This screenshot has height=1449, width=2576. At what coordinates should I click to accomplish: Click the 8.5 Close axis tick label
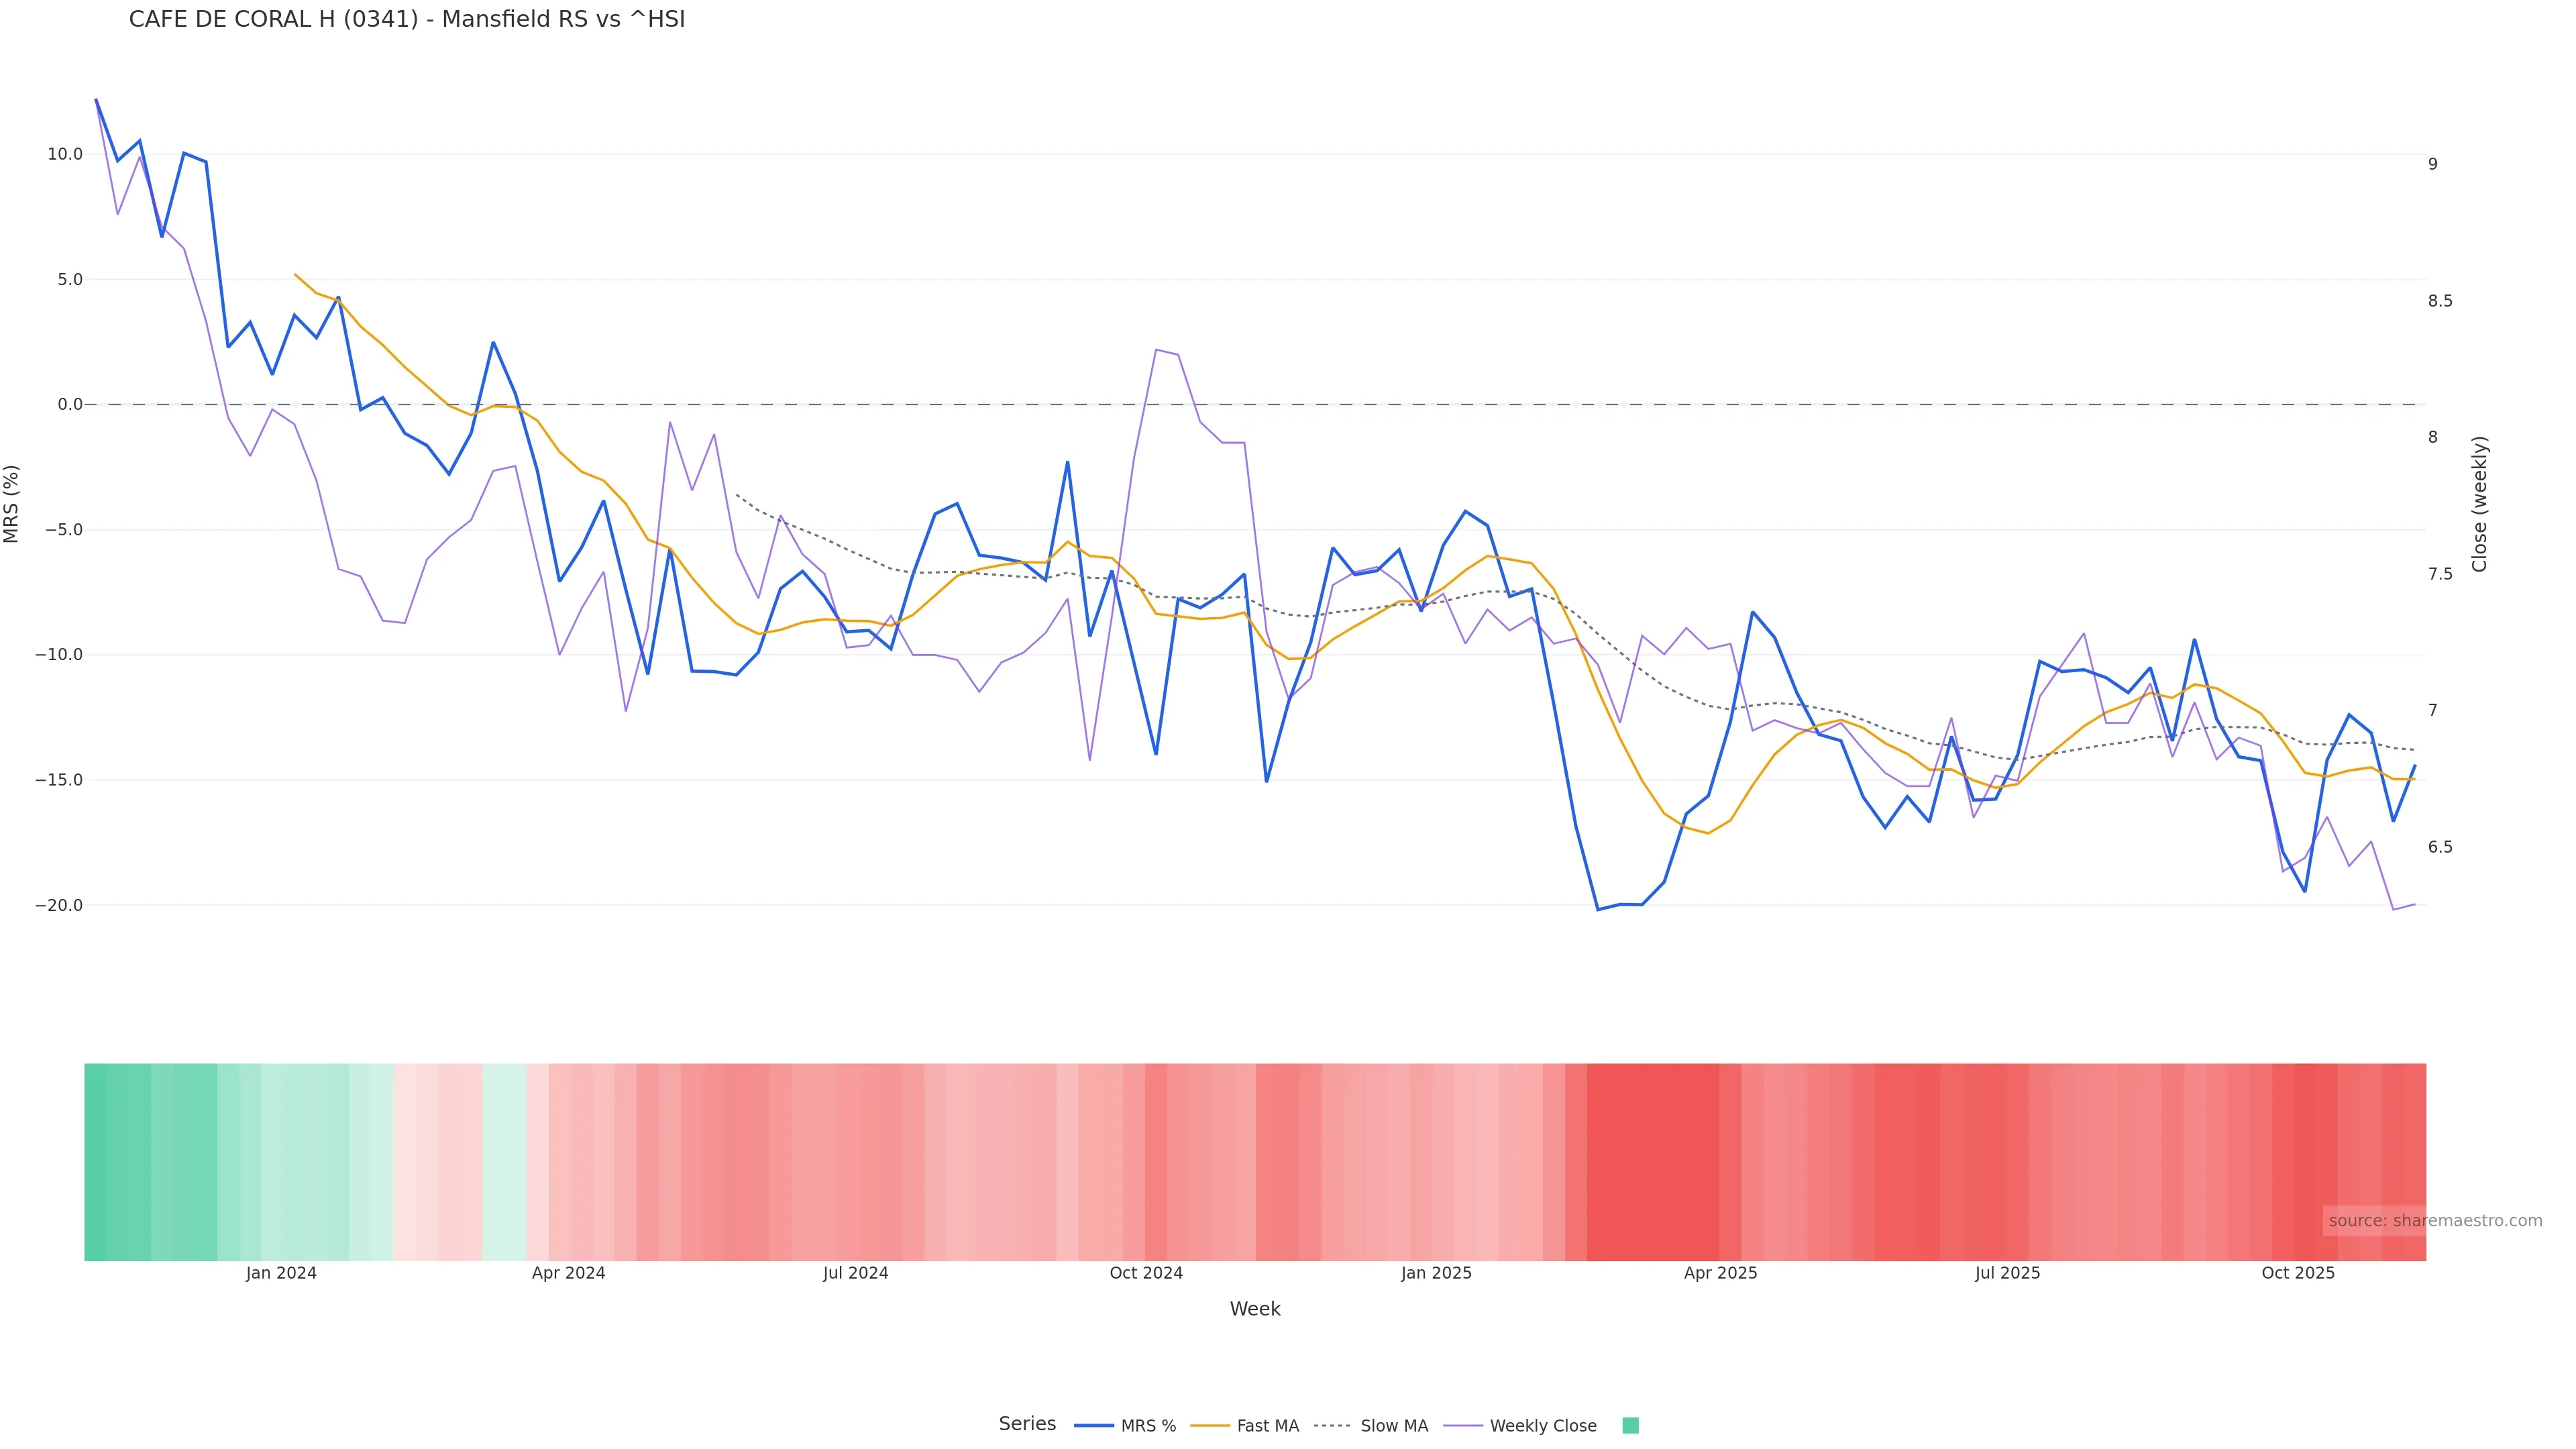tap(2440, 301)
